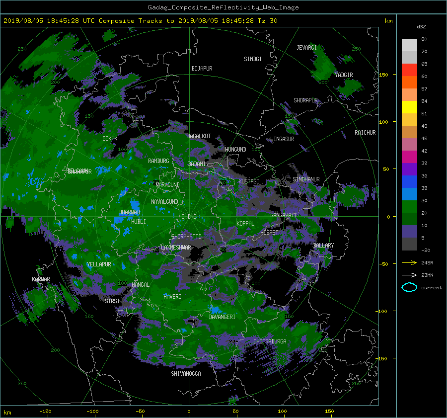Click the dBZ legend heading
The height and width of the screenshot is (418, 447).
[421, 27]
